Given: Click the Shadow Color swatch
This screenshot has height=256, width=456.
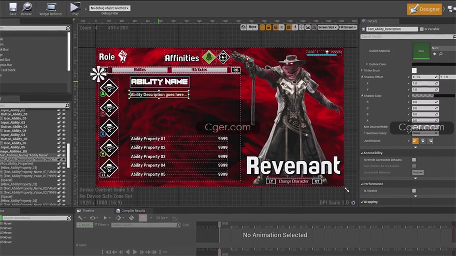Looking at the screenshot, I should pos(433,96).
